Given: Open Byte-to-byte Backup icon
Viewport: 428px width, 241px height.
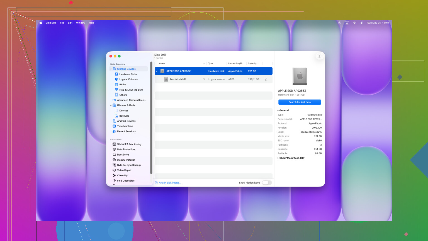Looking at the screenshot, I should coord(114,165).
